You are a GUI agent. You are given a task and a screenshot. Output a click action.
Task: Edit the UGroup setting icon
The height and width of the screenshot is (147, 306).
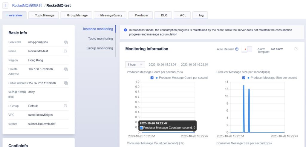coord(65,106)
